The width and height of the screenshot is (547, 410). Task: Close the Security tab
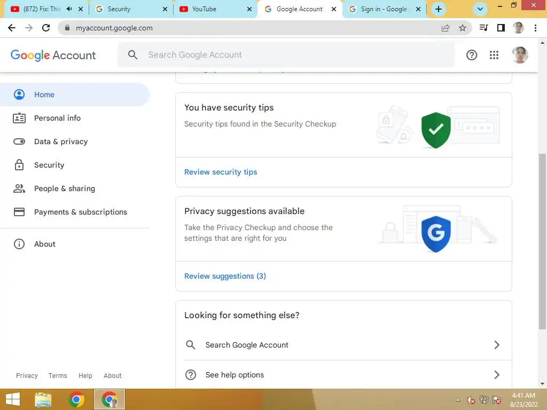click(165, 9)
